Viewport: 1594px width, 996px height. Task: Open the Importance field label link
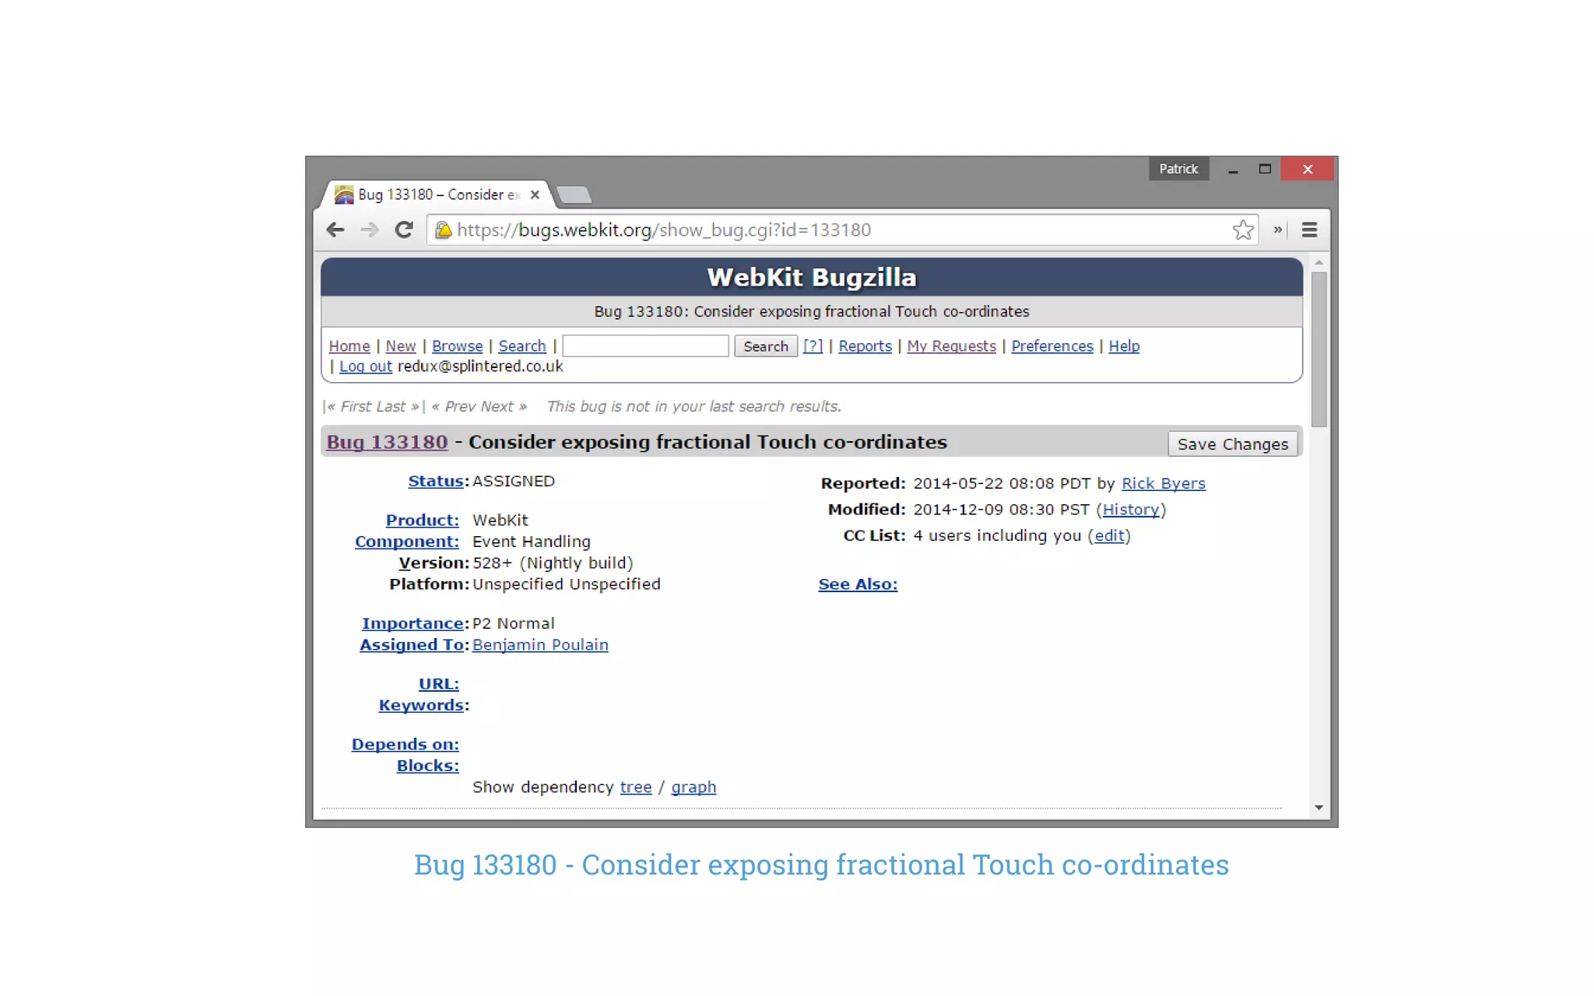pos(413,623)
